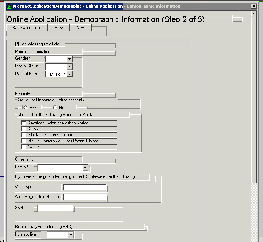Expand the Marital Status dropdown
Viewport: 263px width, 242px height.
pyautogui.click(x=69, y=67)
